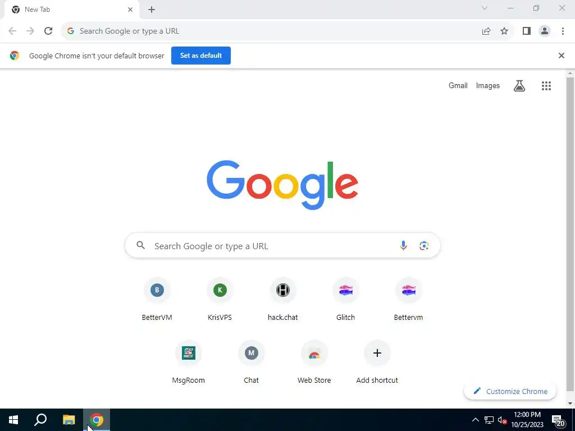The height and width of the screenshot is (431, 575).
Task: Close the New Tab tab
Action: pyautogui.click(x=130, y=10)
